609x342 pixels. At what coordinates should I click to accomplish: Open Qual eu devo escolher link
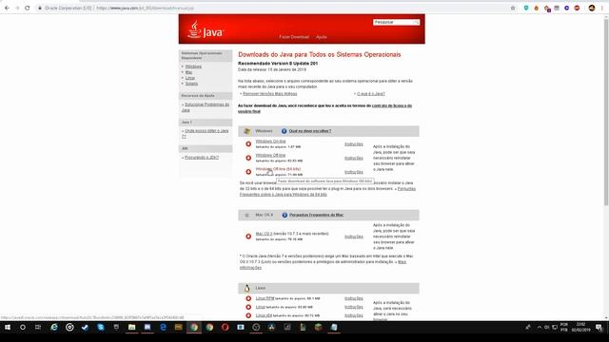pyautogui.click(x=310, y=131)
